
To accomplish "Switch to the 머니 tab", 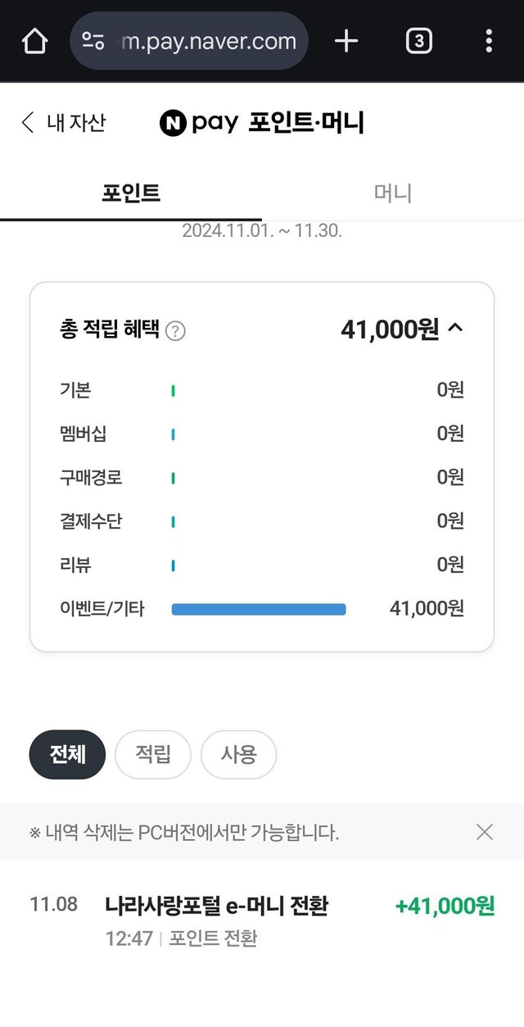I will pyautogui.click(x=393, y=193).
